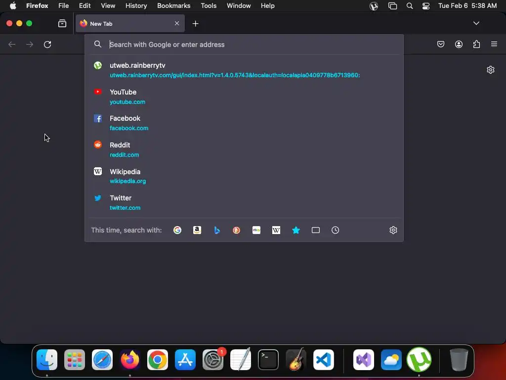This screenshot has width=506, height=380.
Task: Open the Firefox application menu
Action: [37, 6]
